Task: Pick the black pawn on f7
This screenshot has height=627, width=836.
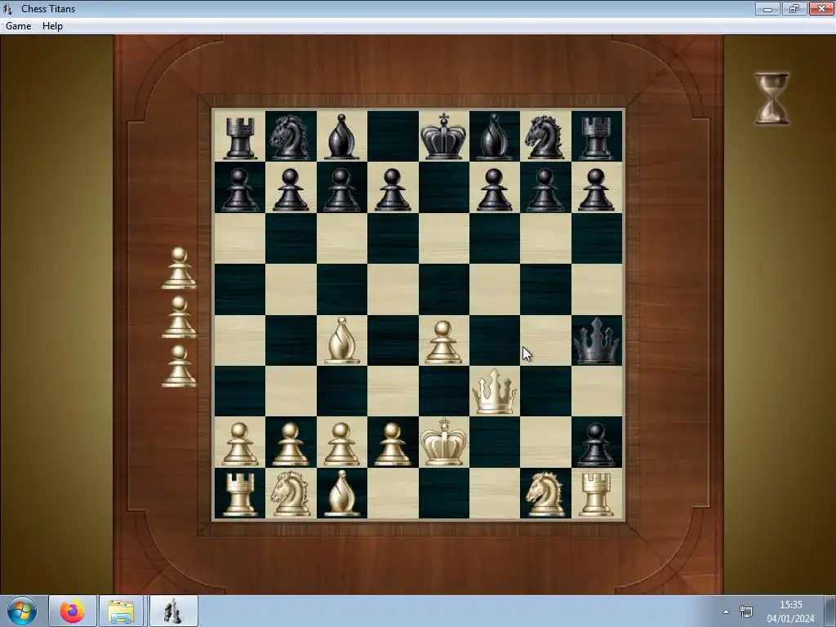Action: click(x=494, y=189)
